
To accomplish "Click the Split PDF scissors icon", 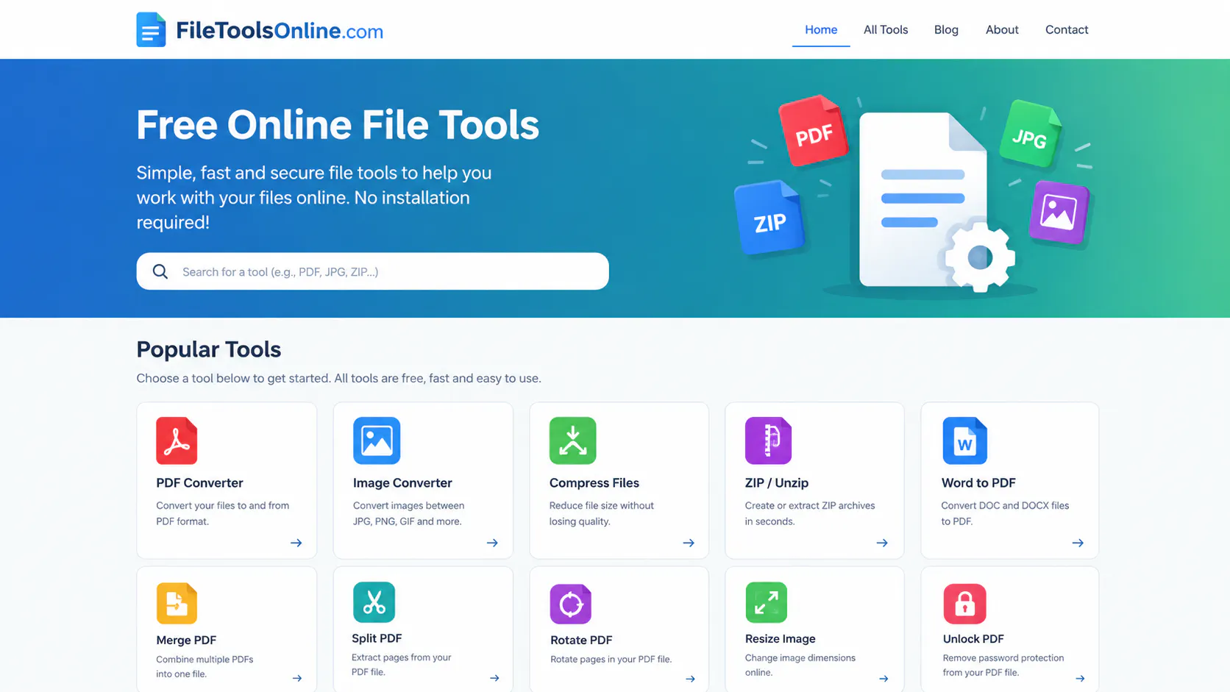I will [x=374, y=602].
